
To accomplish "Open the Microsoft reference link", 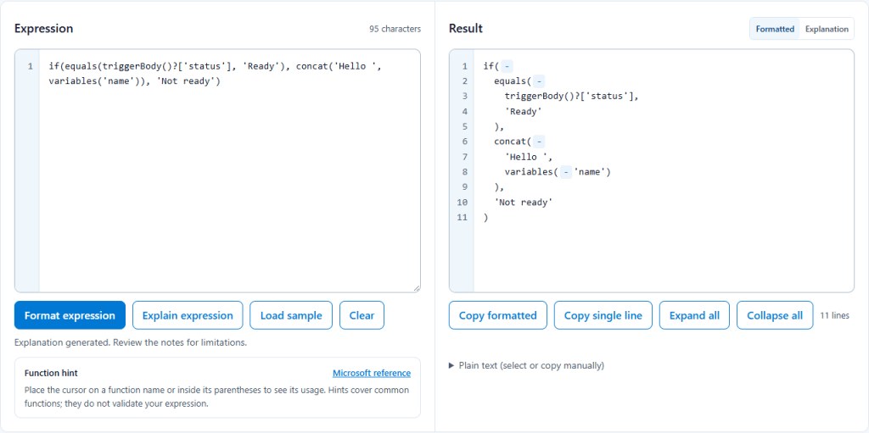I will (372, 373).
